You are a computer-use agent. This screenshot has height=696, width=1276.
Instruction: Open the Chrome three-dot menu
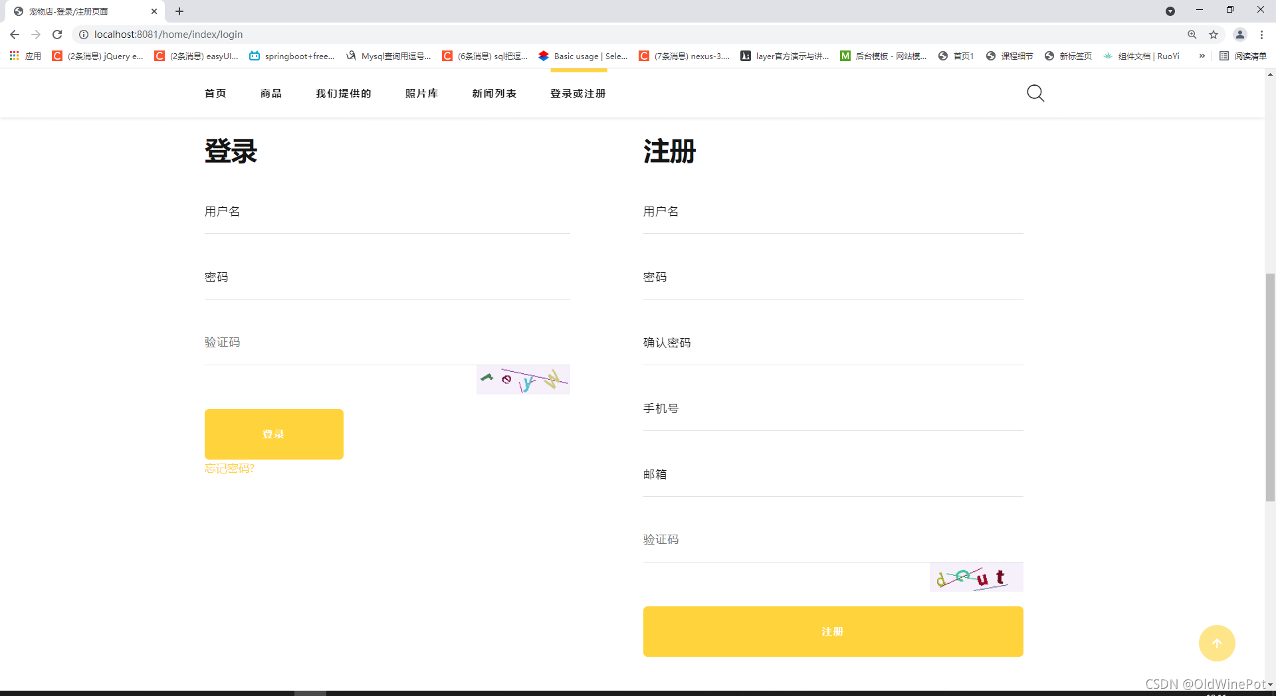pos(1261,35)
